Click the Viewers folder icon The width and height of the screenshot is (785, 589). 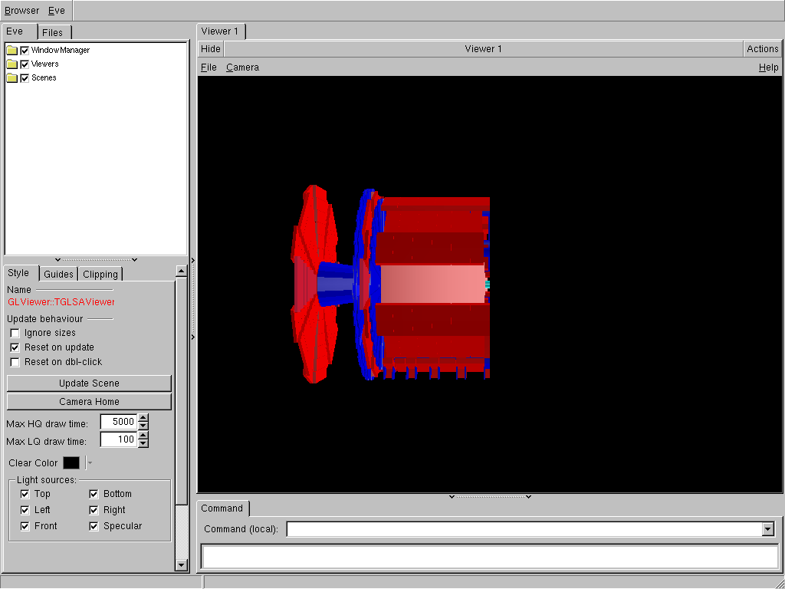(11, 64)
